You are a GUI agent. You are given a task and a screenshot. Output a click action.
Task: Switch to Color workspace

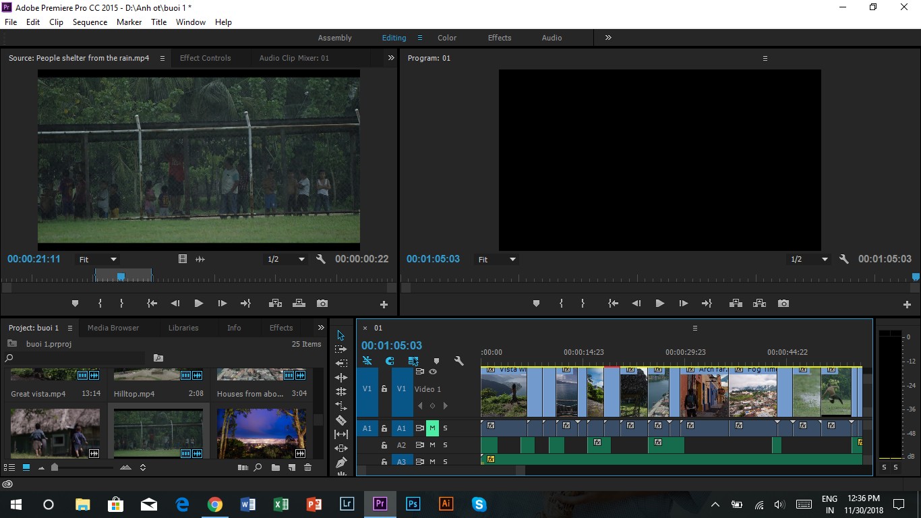click(447, 38)
